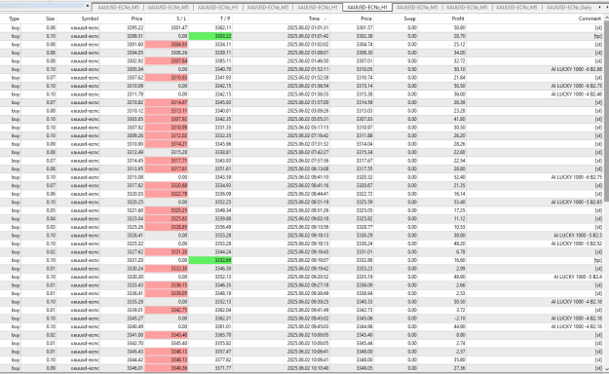Select the 0.06 size cell
The width and height of the screenshot is (609, 374).
[x=51, y=194]
